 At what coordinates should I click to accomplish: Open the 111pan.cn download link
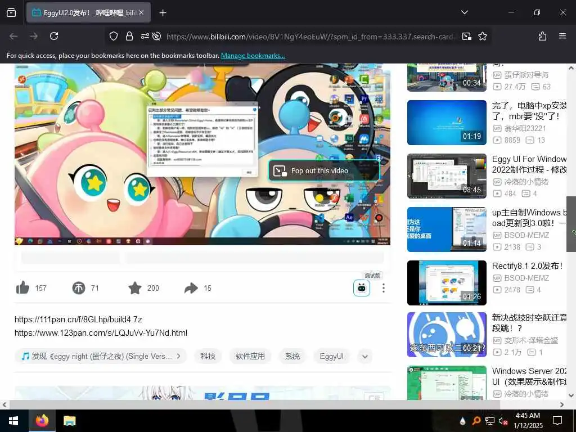(78, 319)
